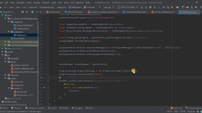This screenshot has height=113, width=202.
Task: Click Wallpapers class in breadcrumb bar
Action: pos(75,7)
